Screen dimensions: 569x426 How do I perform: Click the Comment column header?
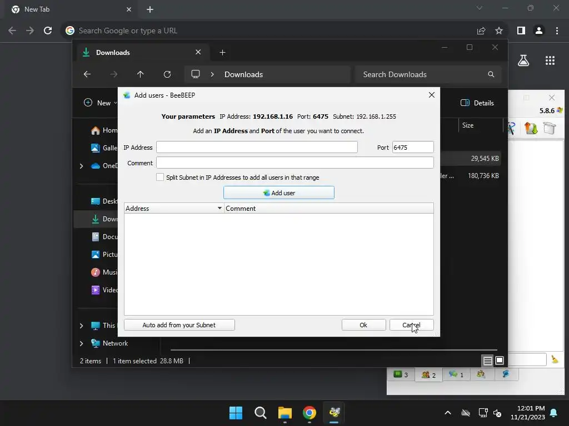click(329, 209)
